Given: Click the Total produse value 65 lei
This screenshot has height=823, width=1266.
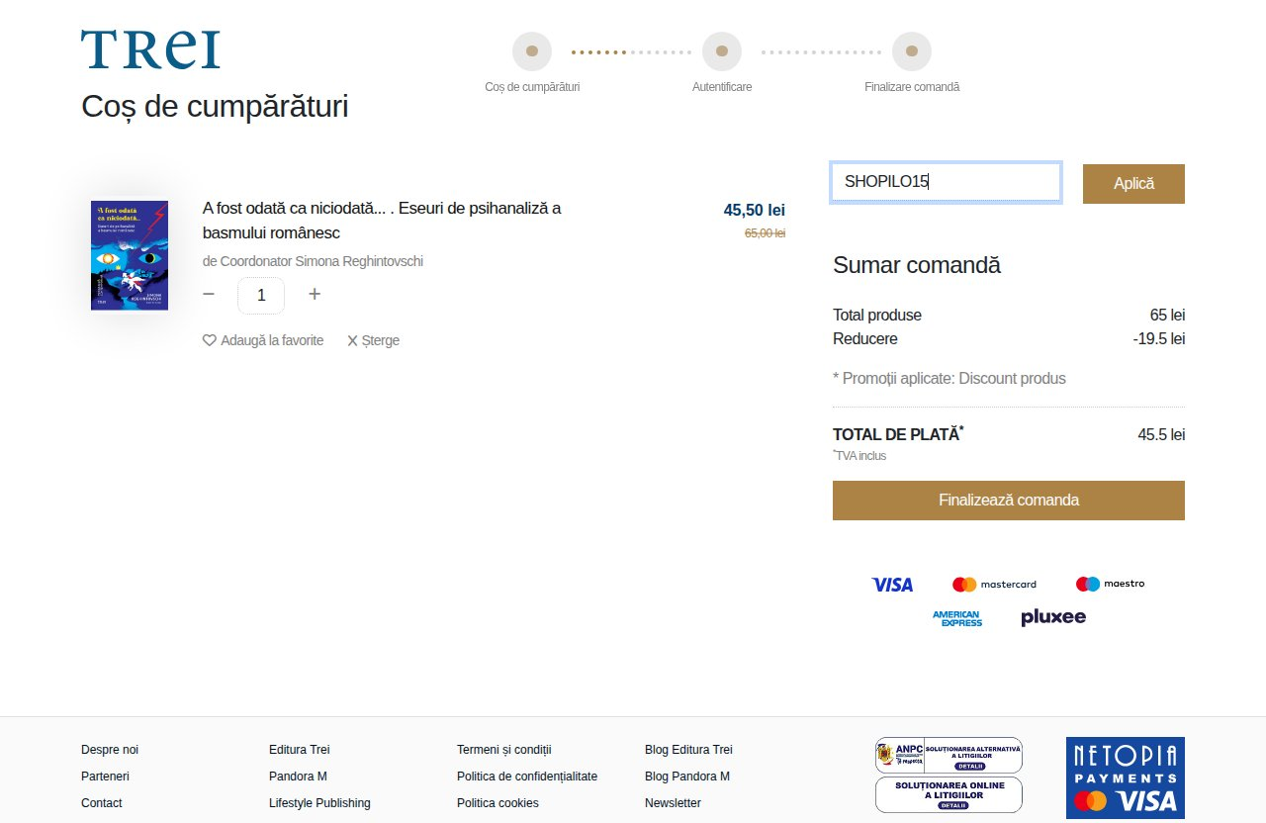Looking at the screenshot, I should [x=1167, y=316].
